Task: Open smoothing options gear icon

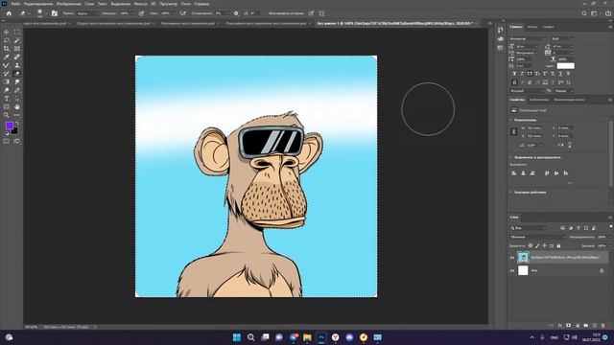Action: [x=236, y=13]
